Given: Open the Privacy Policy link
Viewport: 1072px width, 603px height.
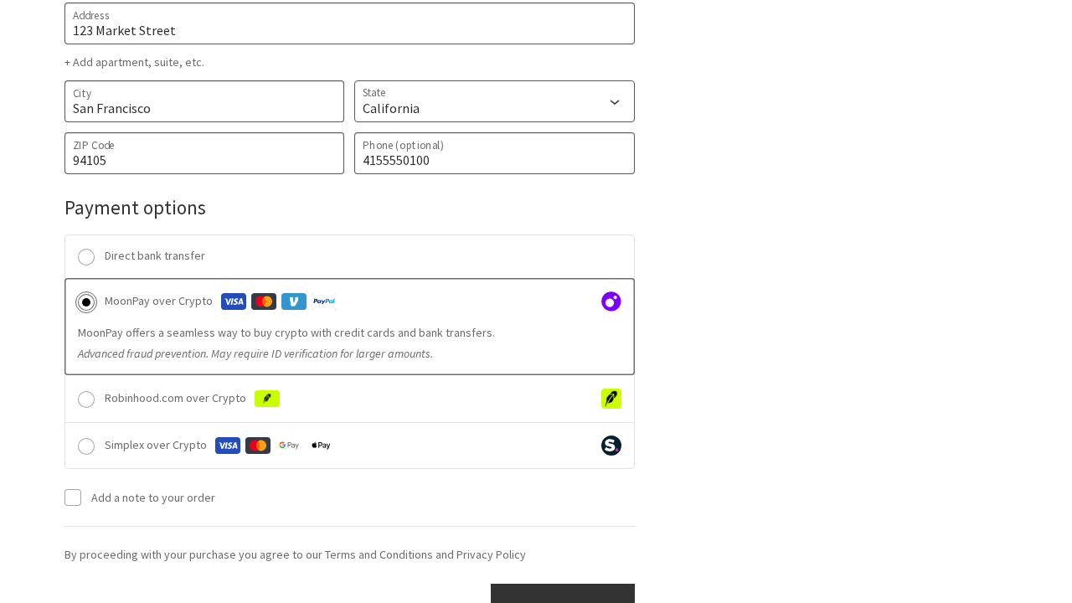Looking at the screenshot, I should pyautogui.click(x=491, y=554).
